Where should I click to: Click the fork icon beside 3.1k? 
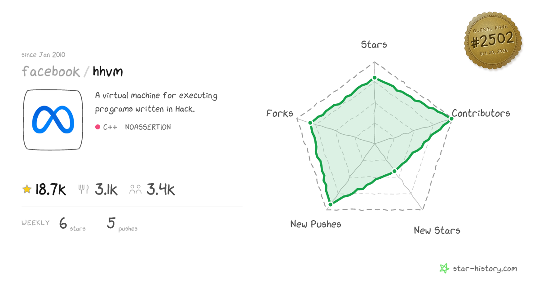[84, 190]
